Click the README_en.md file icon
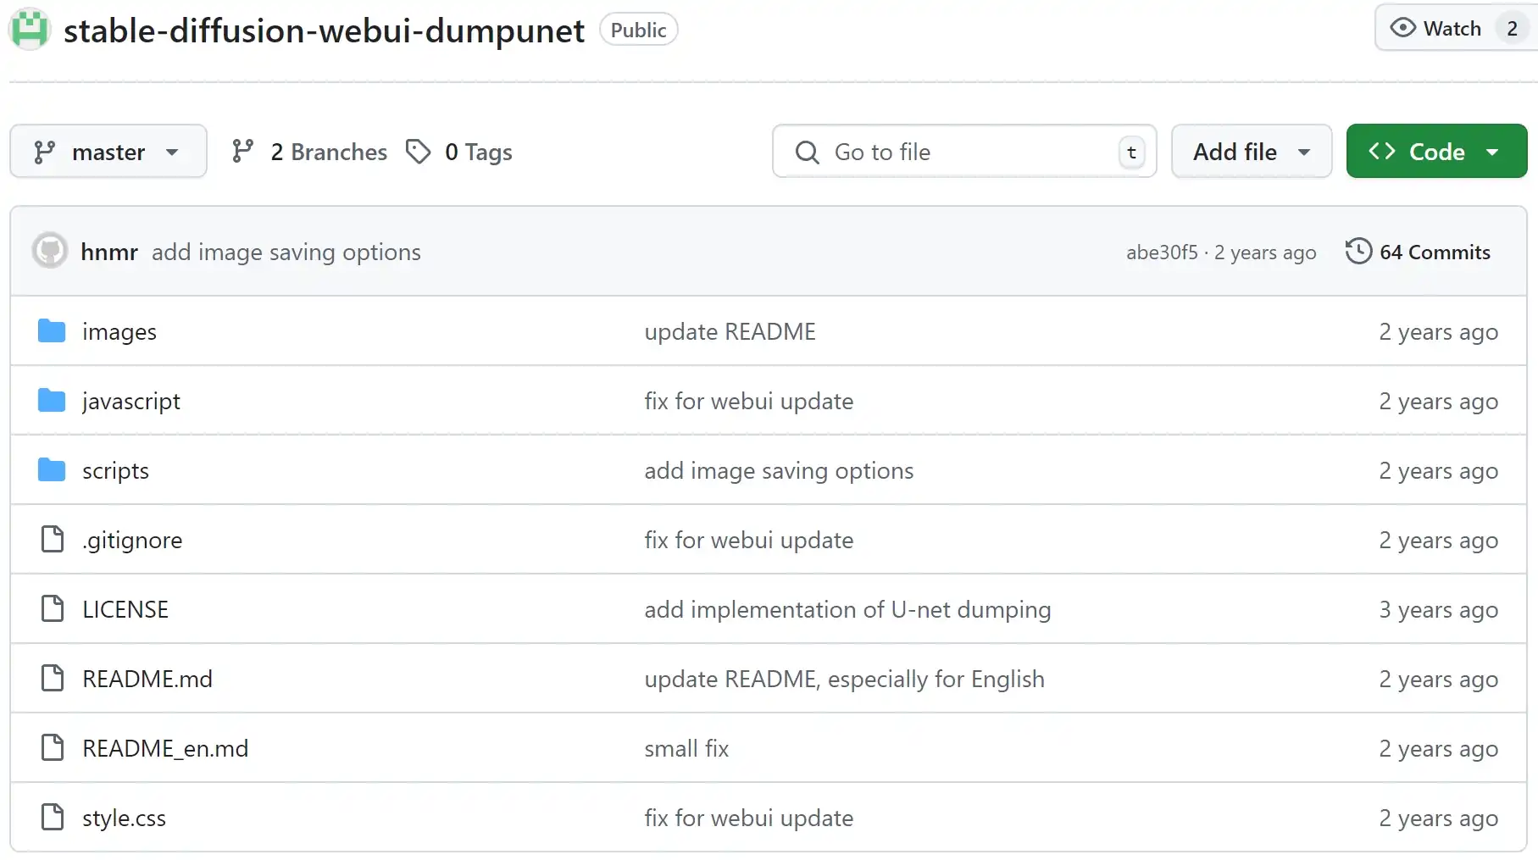This screenshot has width=1538, height=860. (x=53, y=747)
